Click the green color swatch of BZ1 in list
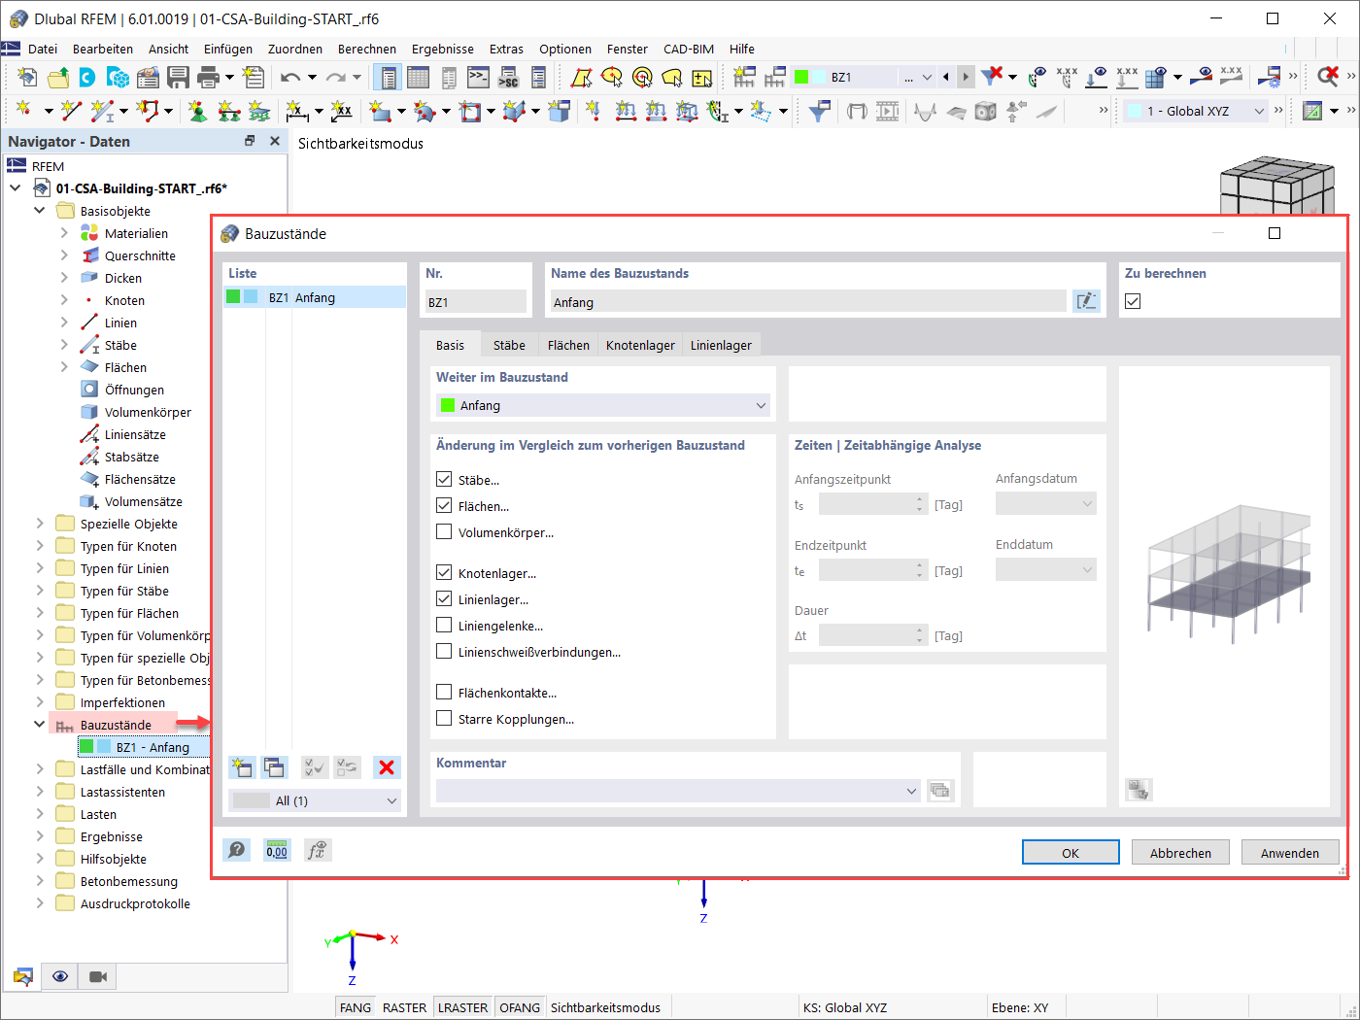Image resolution: width=1360 pixels, height=1020 pixels. tap(233, 297)
